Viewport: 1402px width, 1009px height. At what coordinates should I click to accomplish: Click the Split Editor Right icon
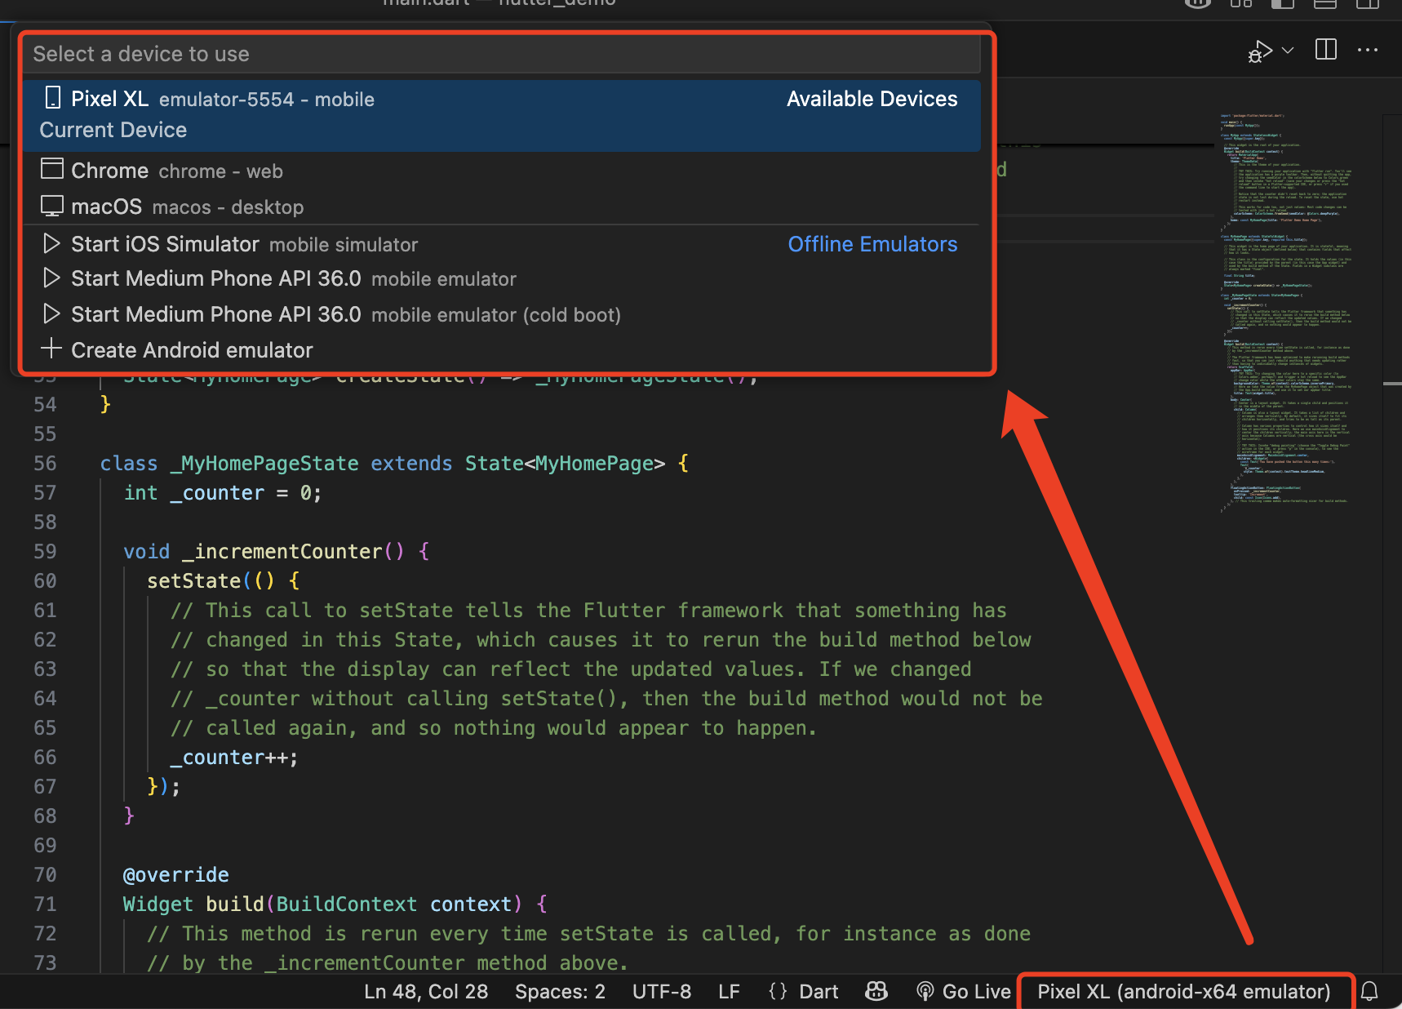(1326, 50)
